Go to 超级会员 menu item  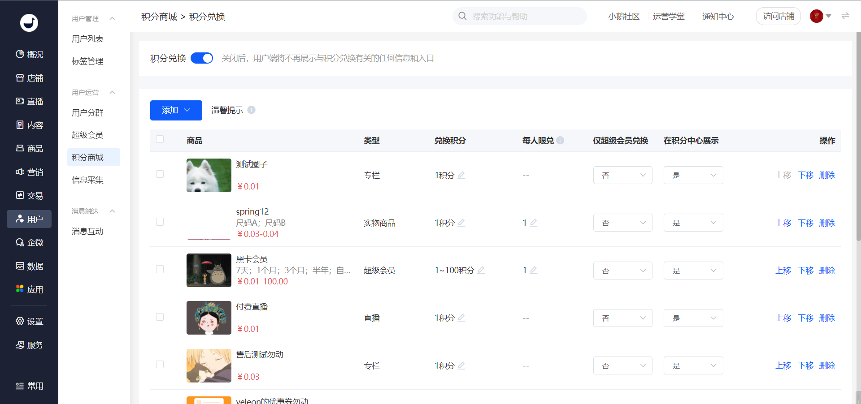point(87,135)
